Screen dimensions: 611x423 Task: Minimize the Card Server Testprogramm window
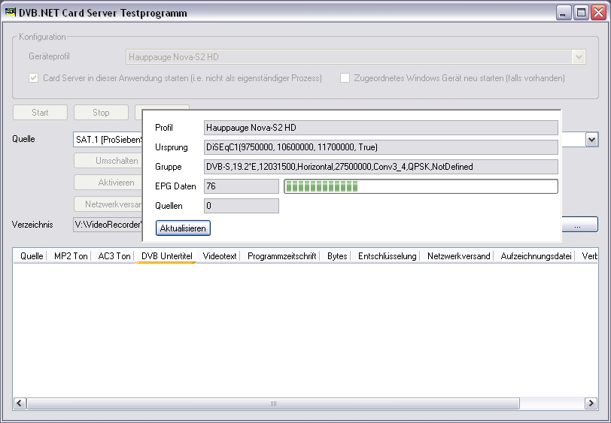564,13
